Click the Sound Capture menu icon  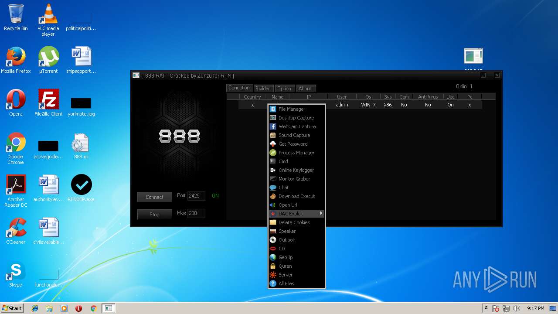(273, 135)
